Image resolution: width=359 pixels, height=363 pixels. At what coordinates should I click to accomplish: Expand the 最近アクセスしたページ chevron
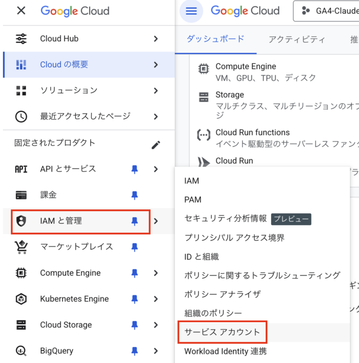(x=156, y=117)
